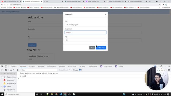Bookmark this page with the star icon
171x96 pixels.
[x=160, y=5]
